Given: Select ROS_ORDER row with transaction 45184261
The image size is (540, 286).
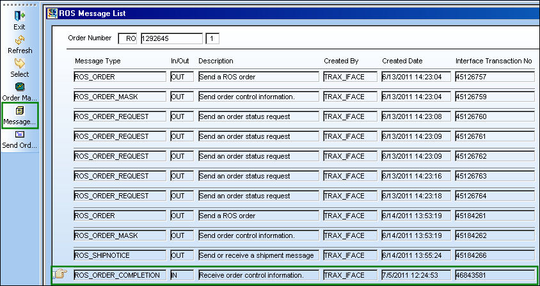Looking at the screenshot, I should point(304,216).
